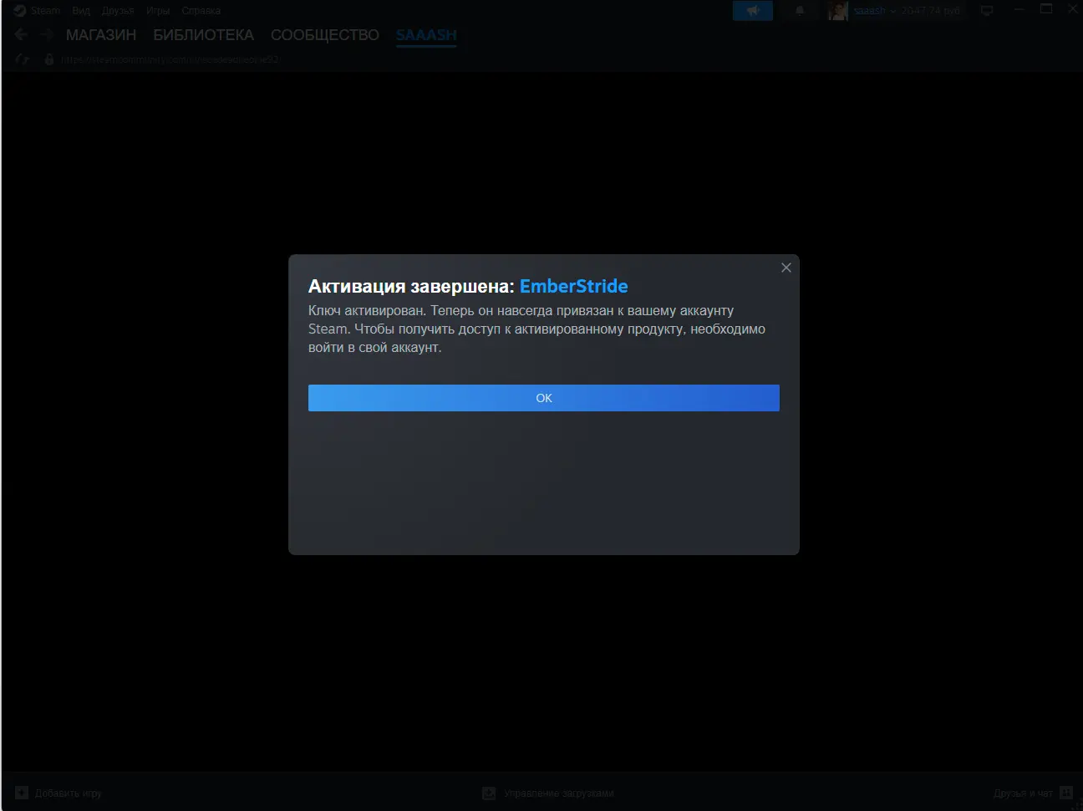
Task: Open Друзья и чат
Action: (x=1023, y=793)
